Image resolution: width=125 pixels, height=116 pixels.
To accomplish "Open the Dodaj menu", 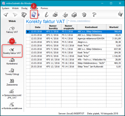I will [x=24, y=8].
